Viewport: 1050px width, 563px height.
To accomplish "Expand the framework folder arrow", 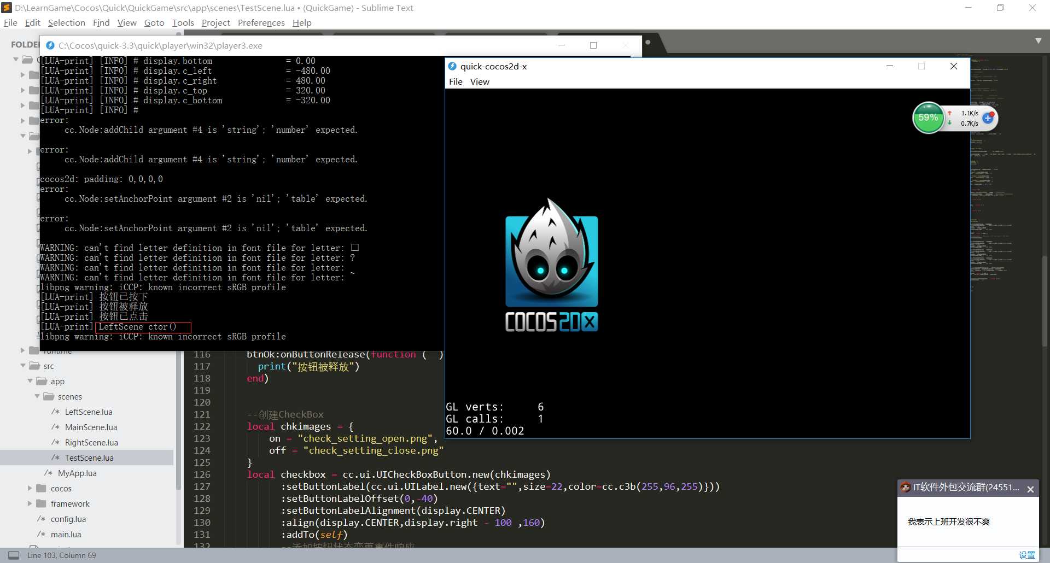I will [30, 503].
